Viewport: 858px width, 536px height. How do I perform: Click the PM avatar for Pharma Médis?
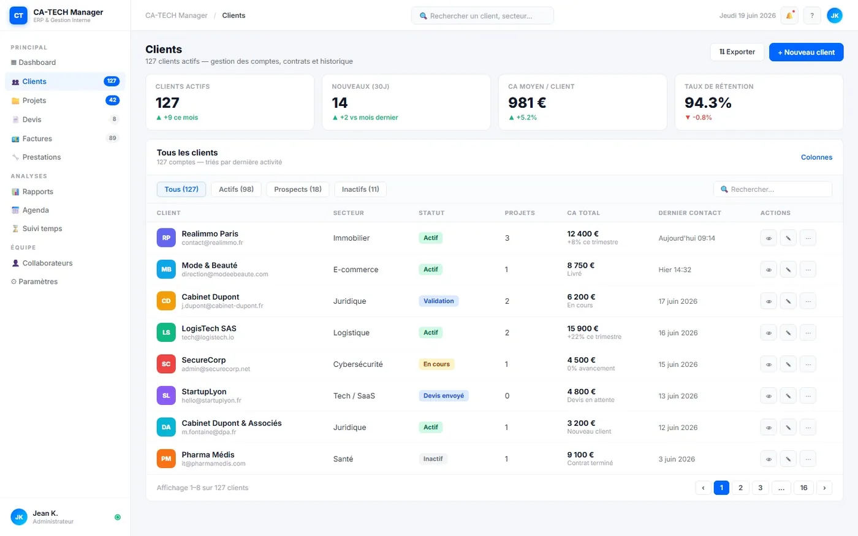pyautogui.click(x=166, y=459)
